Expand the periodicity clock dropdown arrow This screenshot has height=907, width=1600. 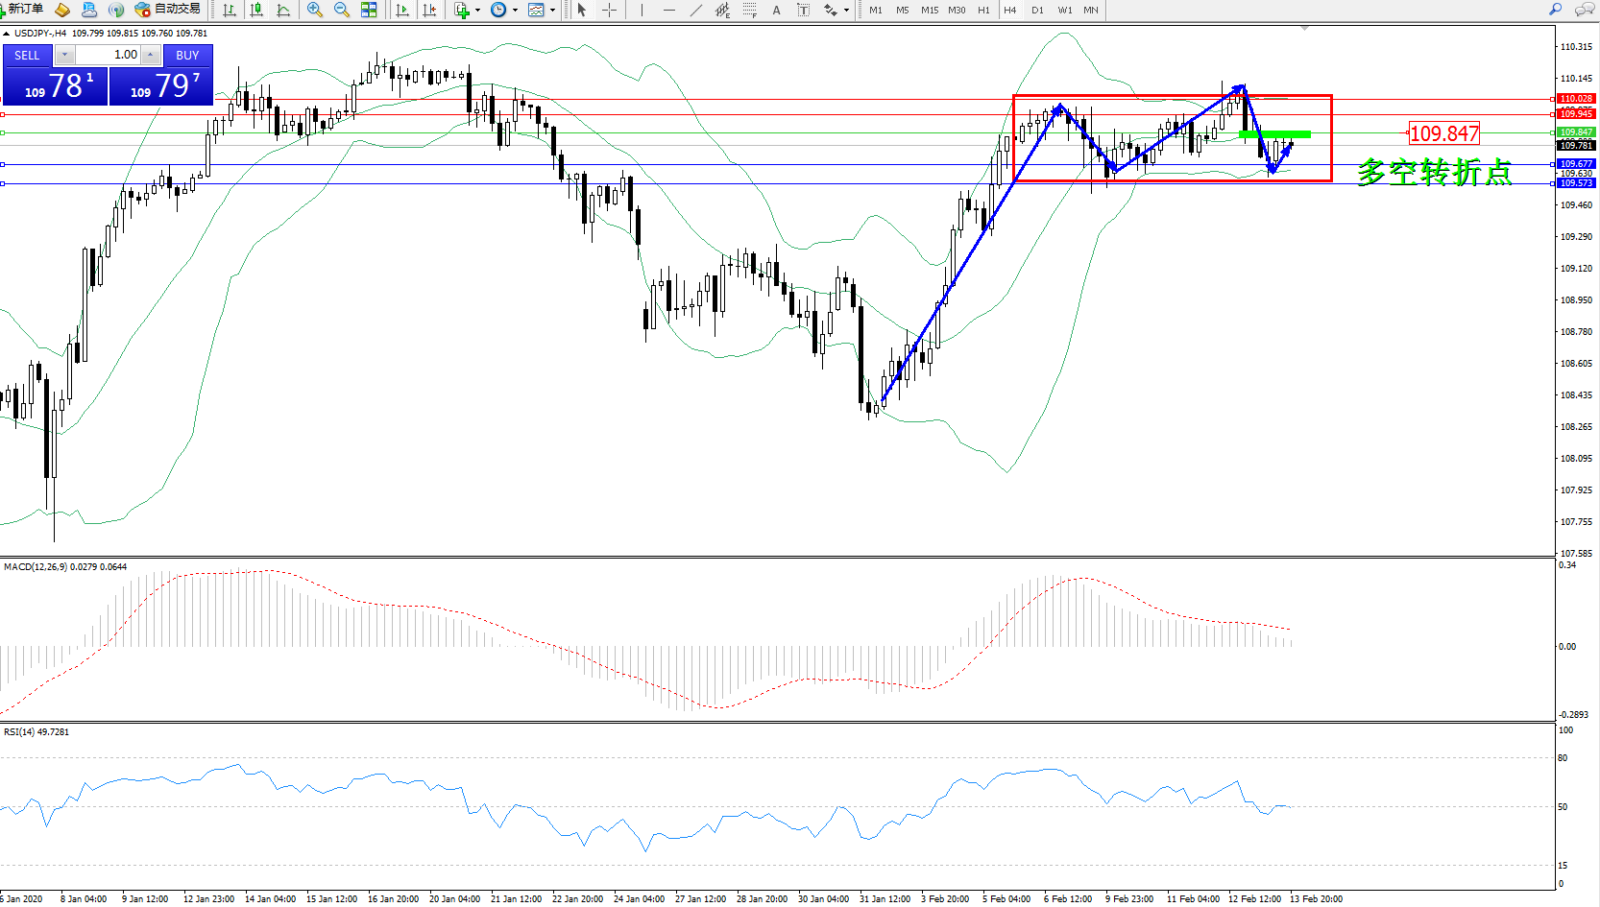[x=515, y=11]
